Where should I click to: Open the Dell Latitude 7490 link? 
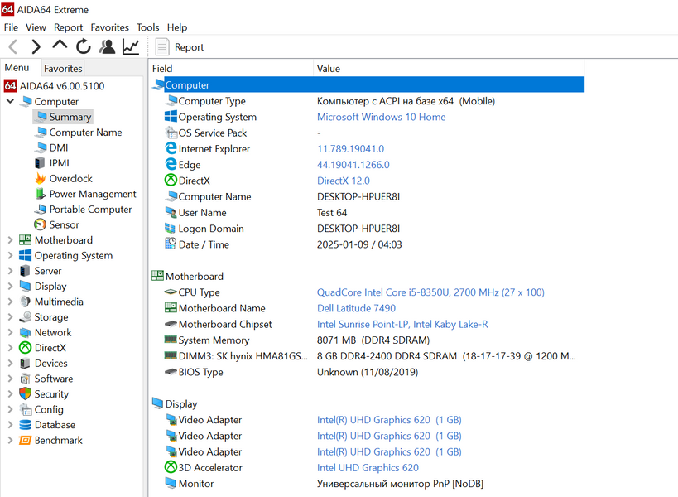tap(356, 308)
